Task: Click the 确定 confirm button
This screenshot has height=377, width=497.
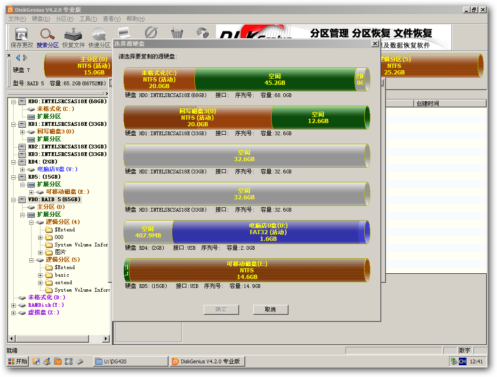Action: [221, 310]
